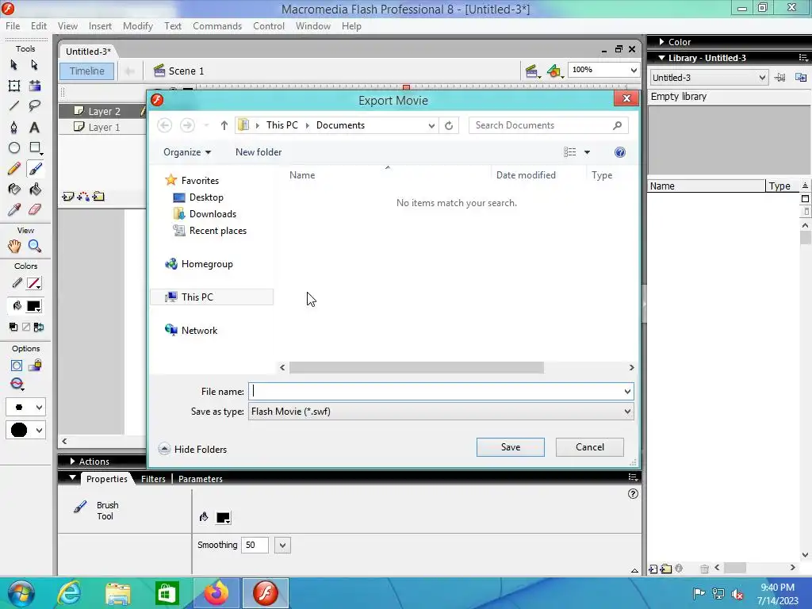Open the File name history dropdown

(627, 392)
